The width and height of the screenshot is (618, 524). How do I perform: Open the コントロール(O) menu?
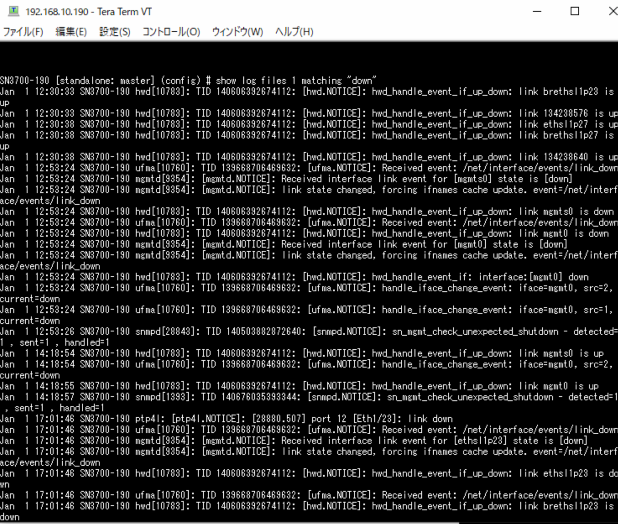[x=171, y=32]
